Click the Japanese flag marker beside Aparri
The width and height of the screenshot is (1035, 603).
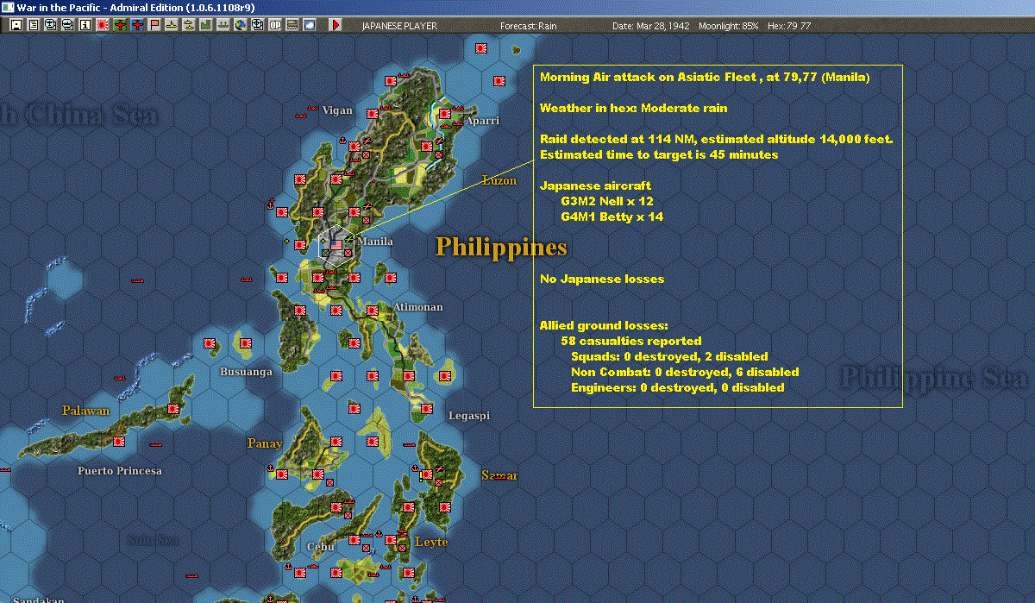point(445,113)
